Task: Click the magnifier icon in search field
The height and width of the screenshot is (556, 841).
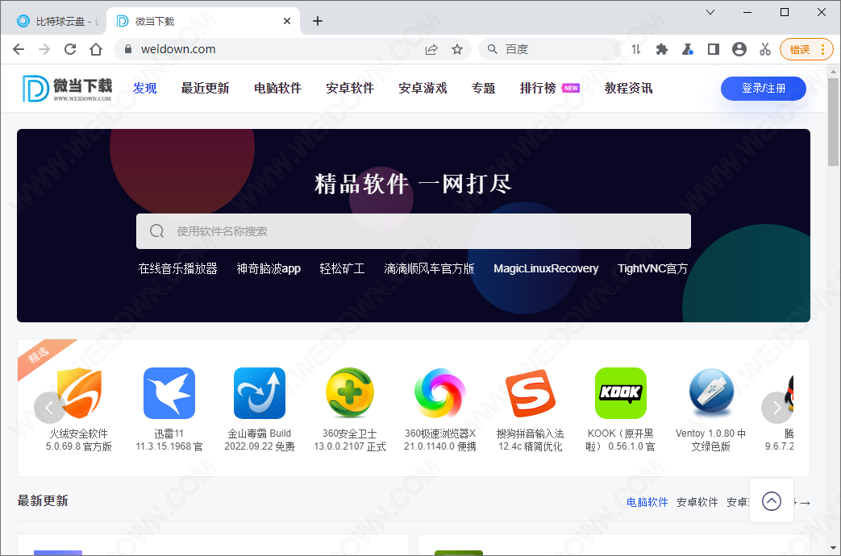Action: (156, 231)
